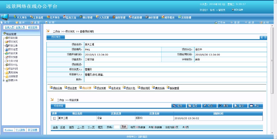
Task: Open 公共事务 in the top navigation
Action: point(53,17)
